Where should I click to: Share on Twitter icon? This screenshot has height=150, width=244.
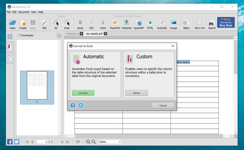click(x=17, y=142)
